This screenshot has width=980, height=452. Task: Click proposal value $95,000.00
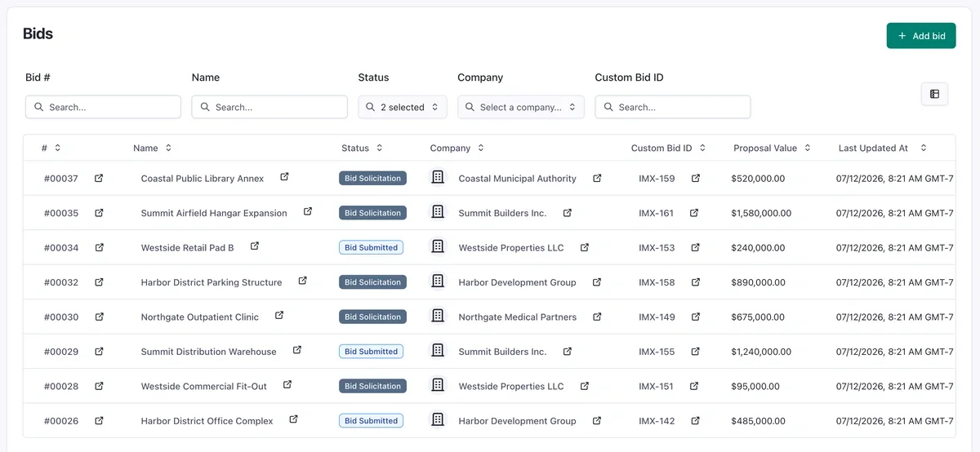pyautogui.click(x=755, y=387)
